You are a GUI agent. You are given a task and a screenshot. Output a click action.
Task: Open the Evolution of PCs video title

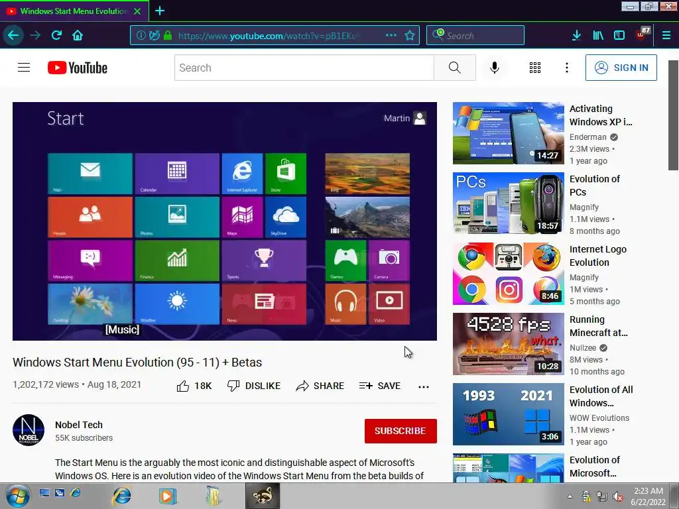click(595, 186)
